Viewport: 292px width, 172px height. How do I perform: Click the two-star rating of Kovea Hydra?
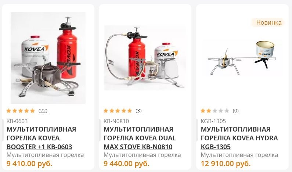(x=215, y=111)
